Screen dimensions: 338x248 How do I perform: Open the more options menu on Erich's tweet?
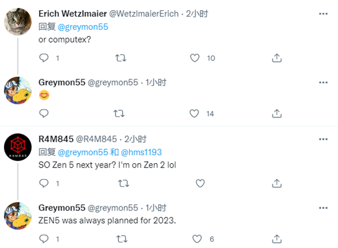(x=322, y=13)
